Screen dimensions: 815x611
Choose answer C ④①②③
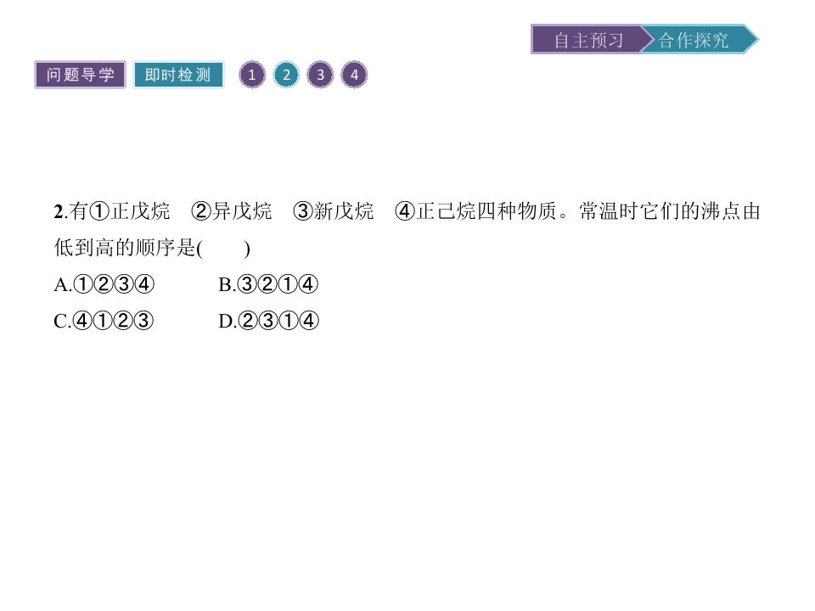[x=104, y=321]
